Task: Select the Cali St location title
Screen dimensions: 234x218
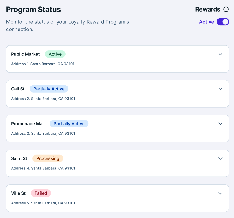Action: click(x=18, y=89)
